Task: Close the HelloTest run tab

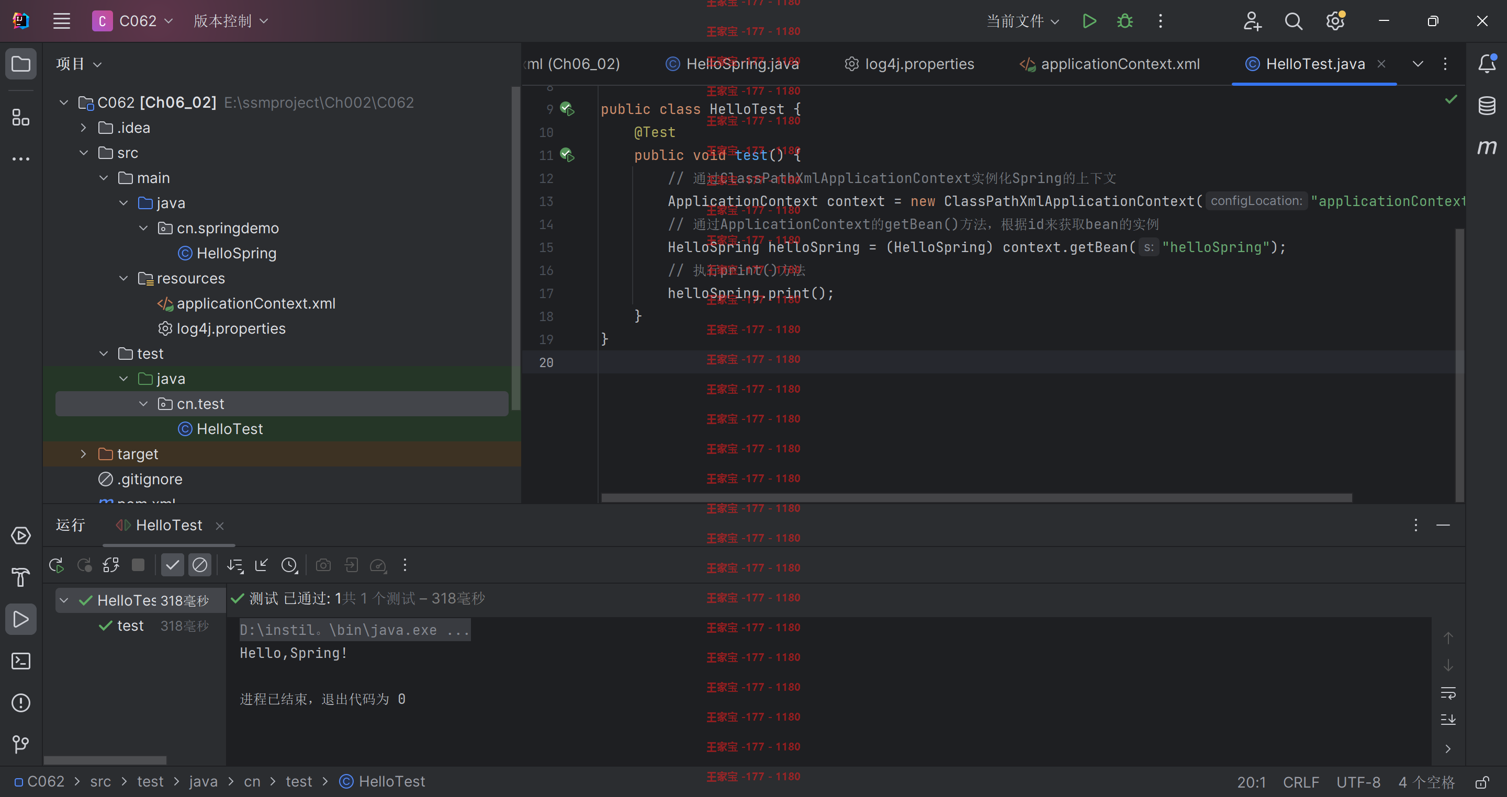Action: (220, 526)
